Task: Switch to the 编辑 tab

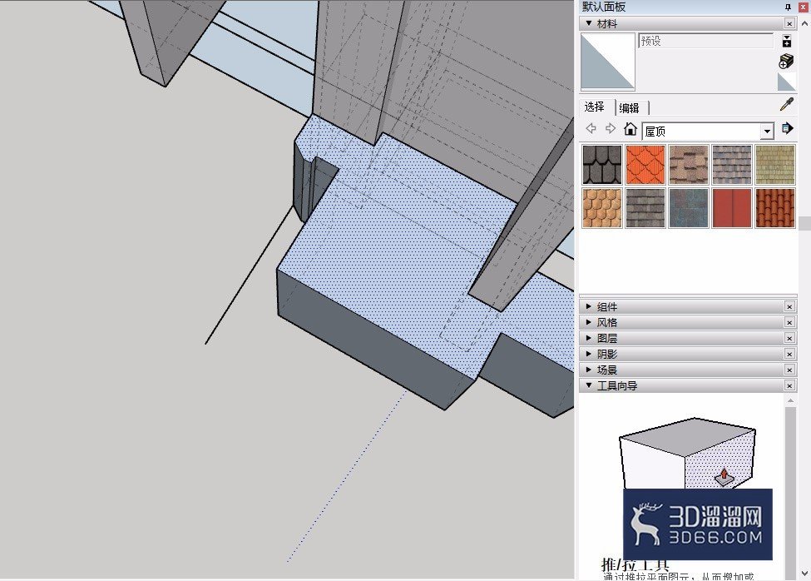Action: pos(630,107)
